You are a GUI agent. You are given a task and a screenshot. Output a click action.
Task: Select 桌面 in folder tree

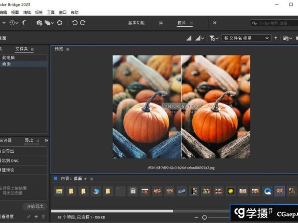click(6, 64)
